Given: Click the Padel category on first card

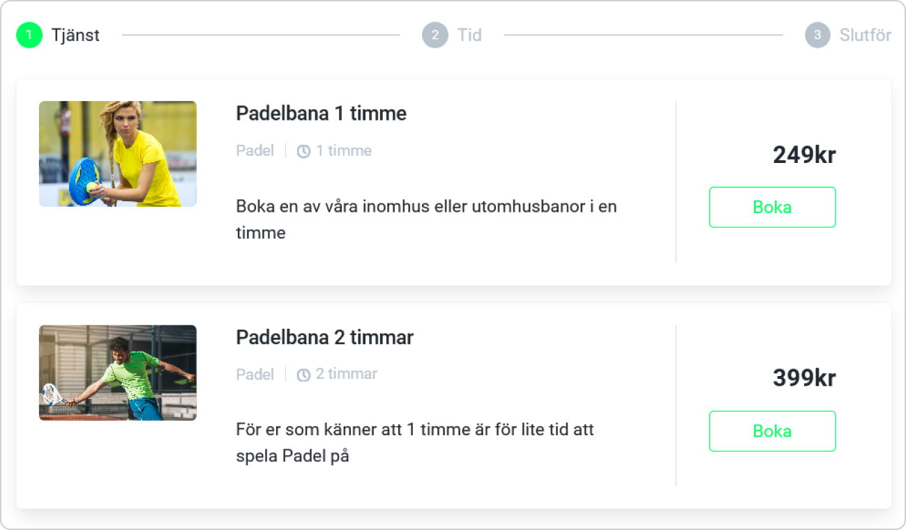Looking at the screenshot, I should pos(255,150).
